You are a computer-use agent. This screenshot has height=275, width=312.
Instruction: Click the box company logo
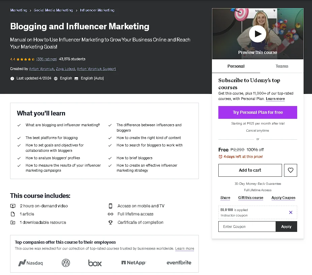coord(95,263)
